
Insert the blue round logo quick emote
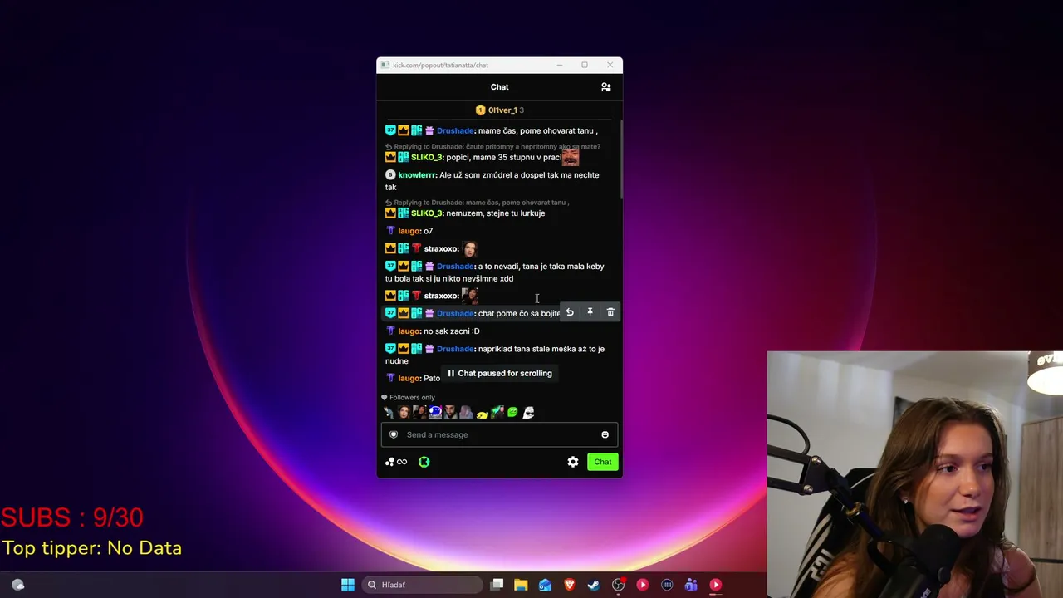point(435,413)
